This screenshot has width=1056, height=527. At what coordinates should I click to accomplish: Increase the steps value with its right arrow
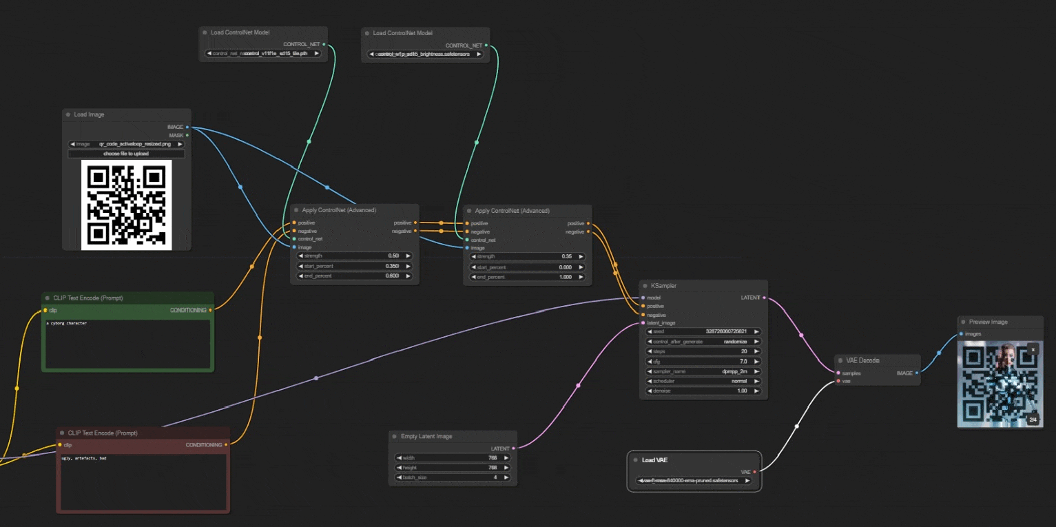756,351
